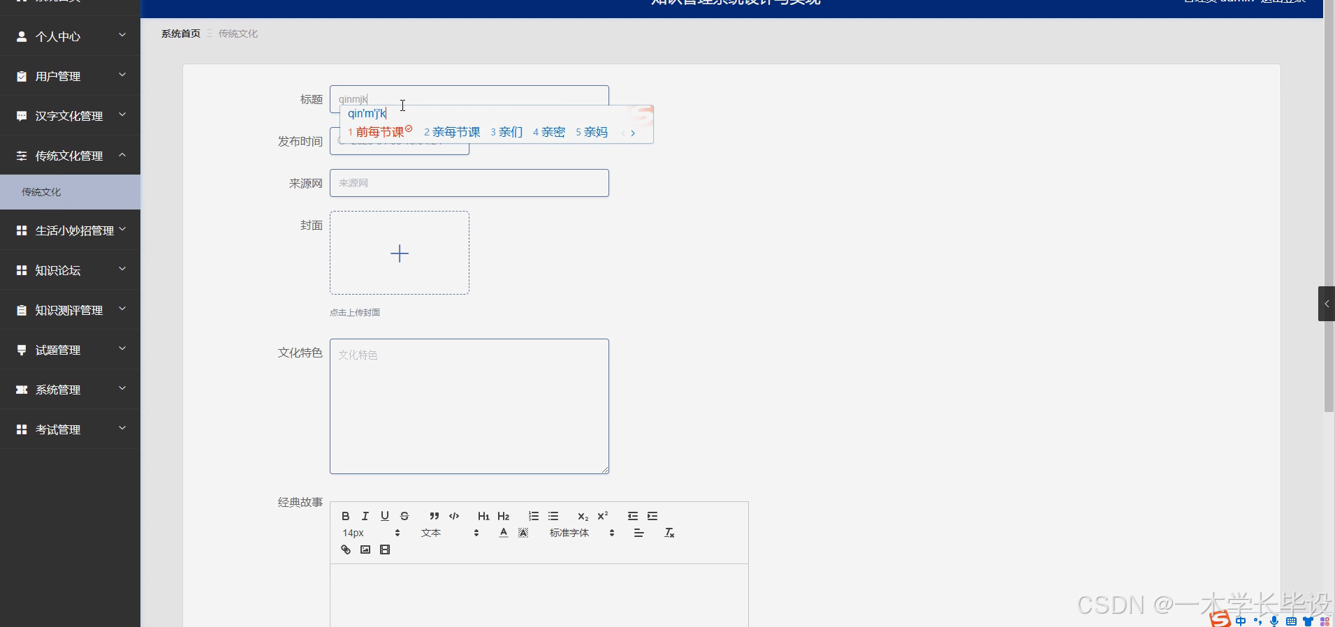Open the text color picker
This screenshot has height=627, width=1335.
click(x=504, y=533)
